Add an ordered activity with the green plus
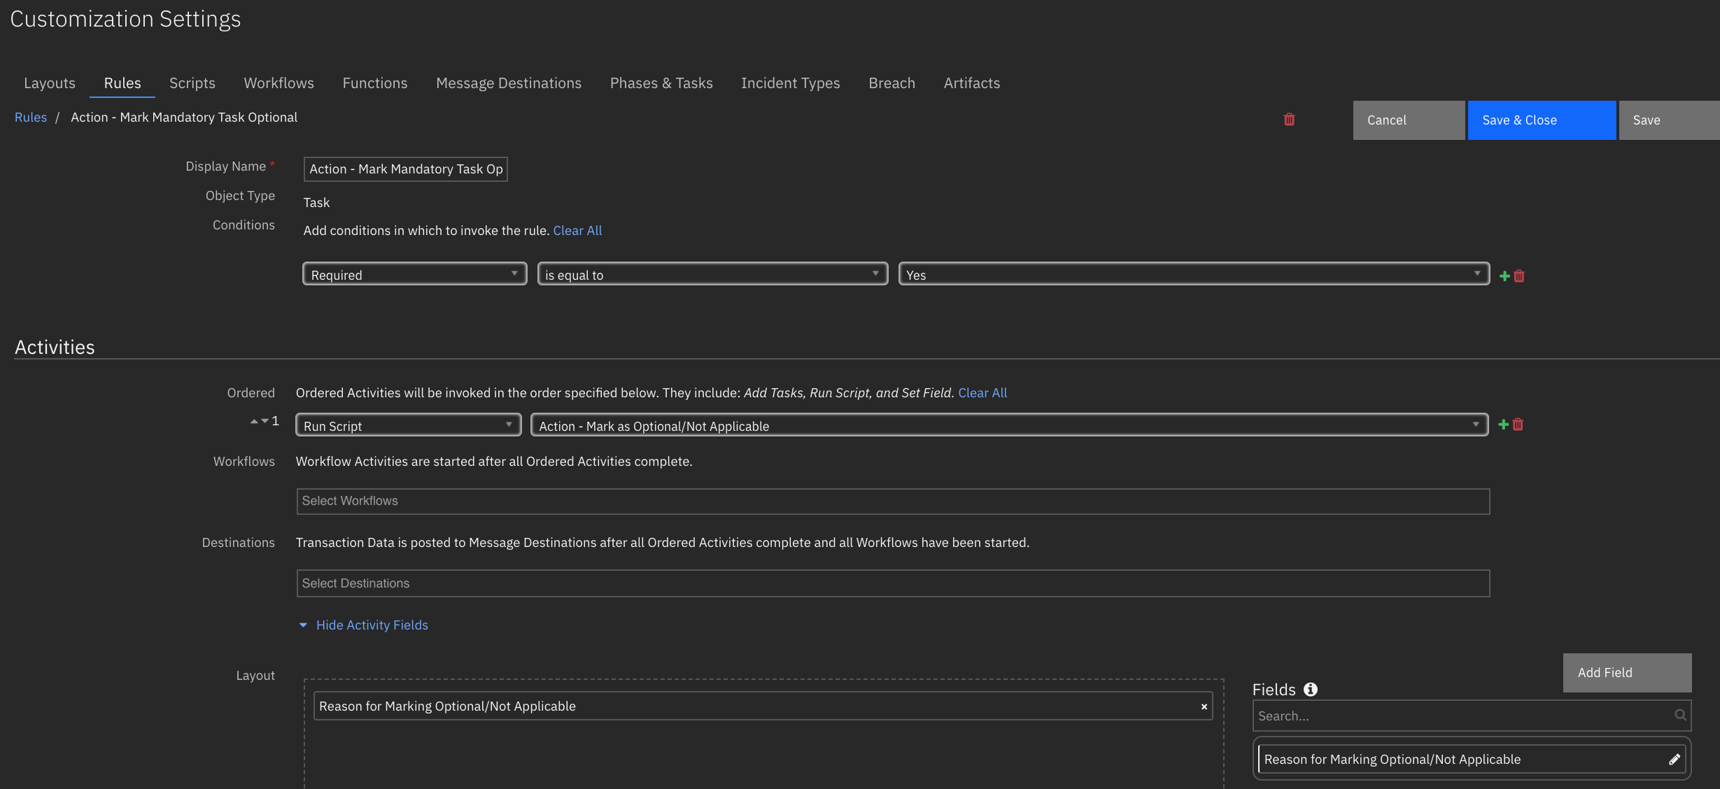Screen dimensions: 1720x789 tap(1503, 425)
